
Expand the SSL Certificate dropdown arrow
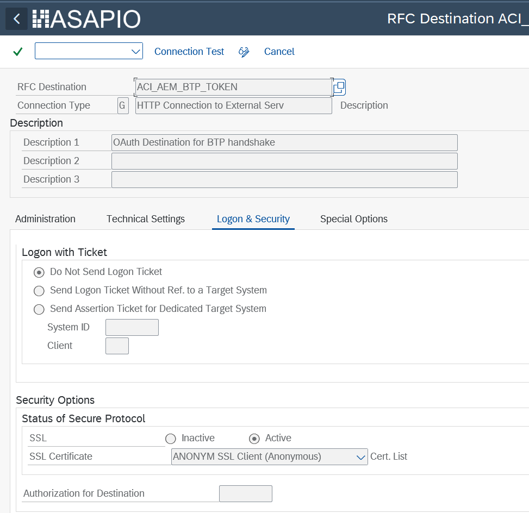pos(360,458)
